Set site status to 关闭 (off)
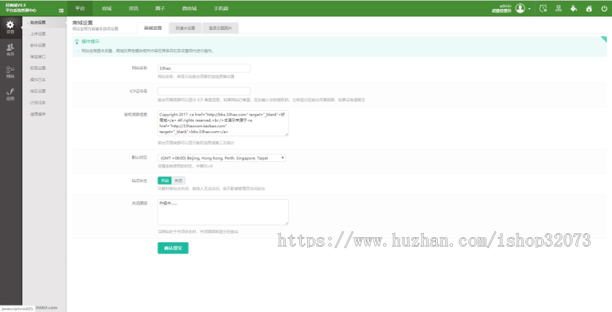This screenshot has width=612, height=312. 178,181
